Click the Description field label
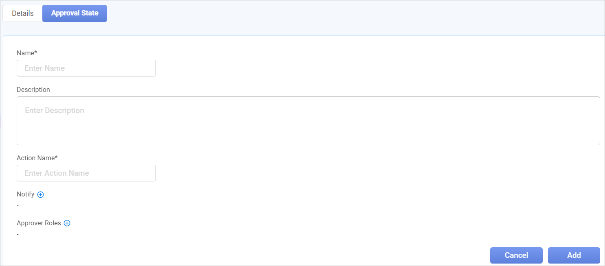Screen dimensions: 605x266 [x=33, y=89]
